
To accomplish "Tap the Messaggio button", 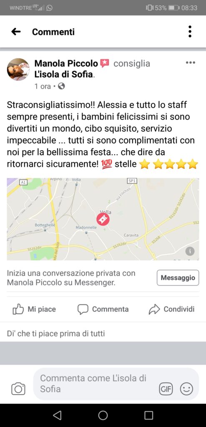I will [178, 278].
